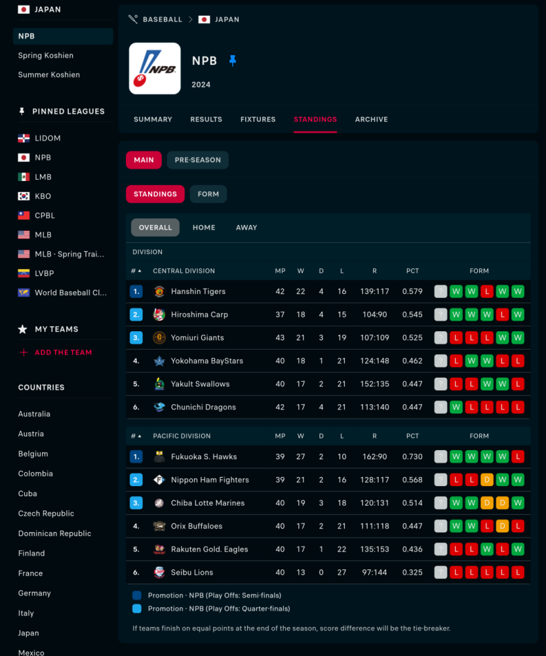Open the Summary tab
This screenshot has width=546, height=656.
coord(153,119)
